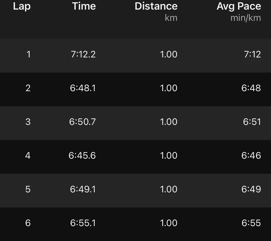Viewport: 271px width, 241px height.
Task: Tap the Lap column header
Action: pyautogui.click(x=22, y=6)
